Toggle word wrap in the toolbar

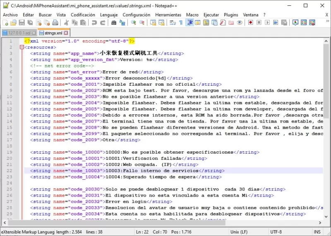[x=173, y=22]
